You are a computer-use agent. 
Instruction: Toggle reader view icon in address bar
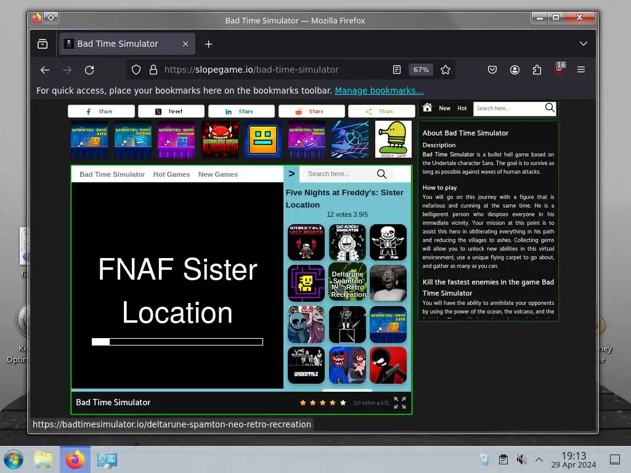[397, 70]
